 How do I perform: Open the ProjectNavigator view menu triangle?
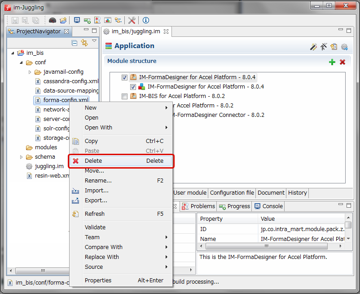coord(94,41)
